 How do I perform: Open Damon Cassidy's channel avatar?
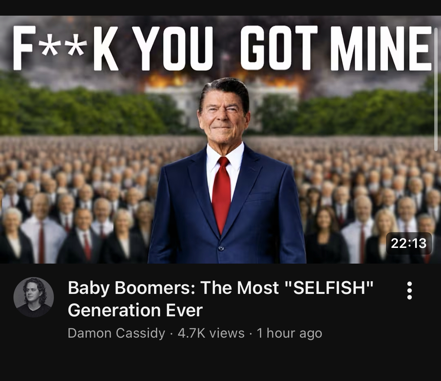tap(34, 298)
